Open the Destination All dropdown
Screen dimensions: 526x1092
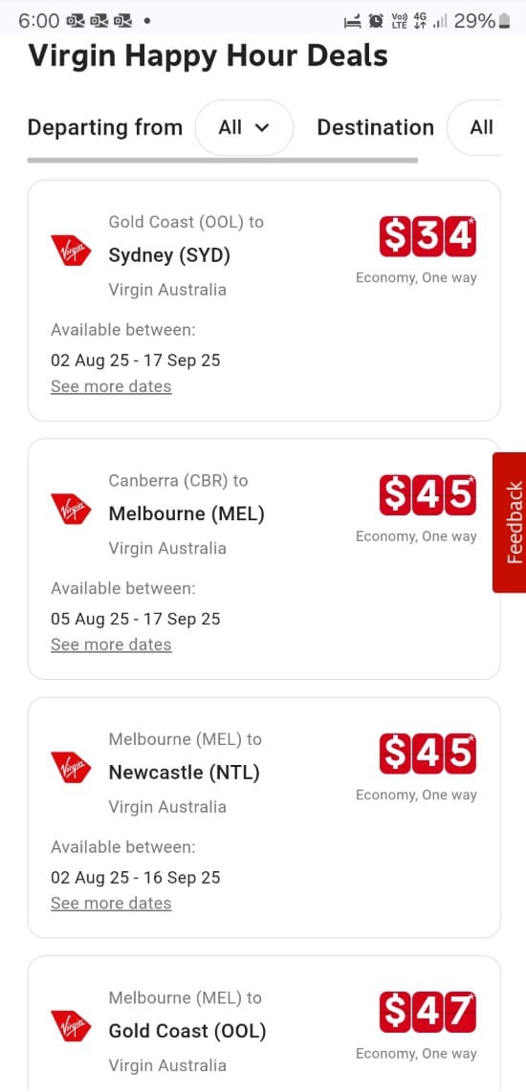tap(475, 127)
